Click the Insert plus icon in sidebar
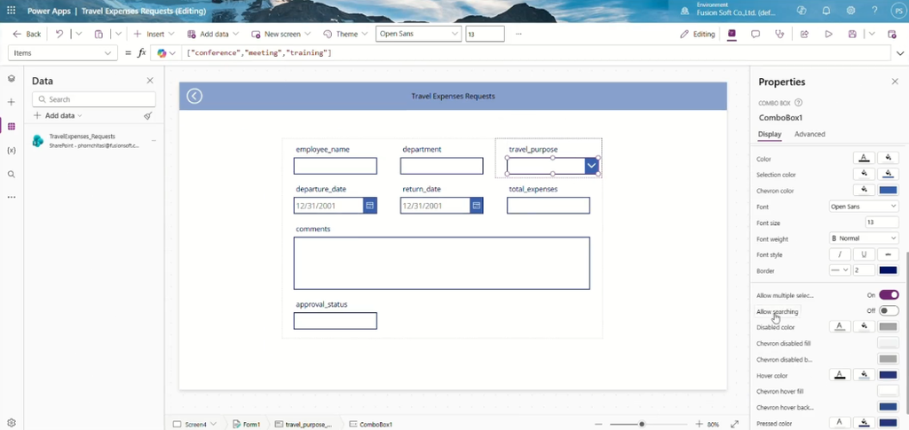 pyautogui.click(x=11, y=102)
